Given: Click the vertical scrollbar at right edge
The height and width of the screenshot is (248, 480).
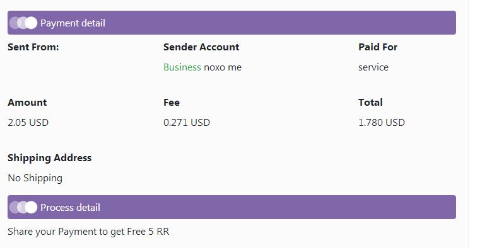Looking at the screenshot, I should [474, 124].
